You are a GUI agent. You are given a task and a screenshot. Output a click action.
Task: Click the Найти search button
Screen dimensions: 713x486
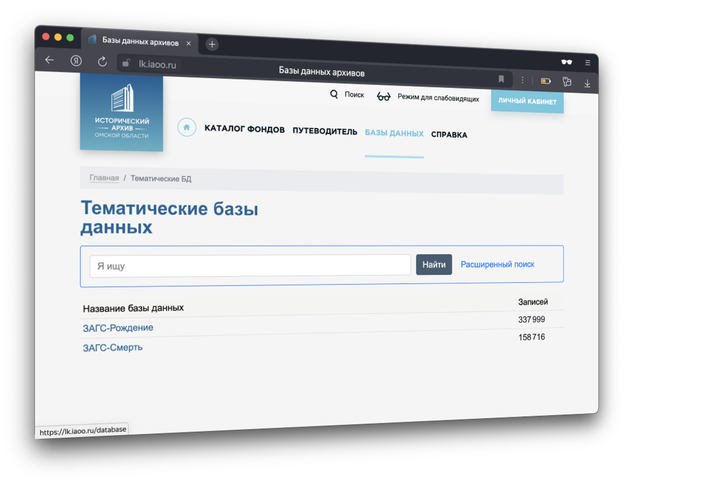point(434,264)
